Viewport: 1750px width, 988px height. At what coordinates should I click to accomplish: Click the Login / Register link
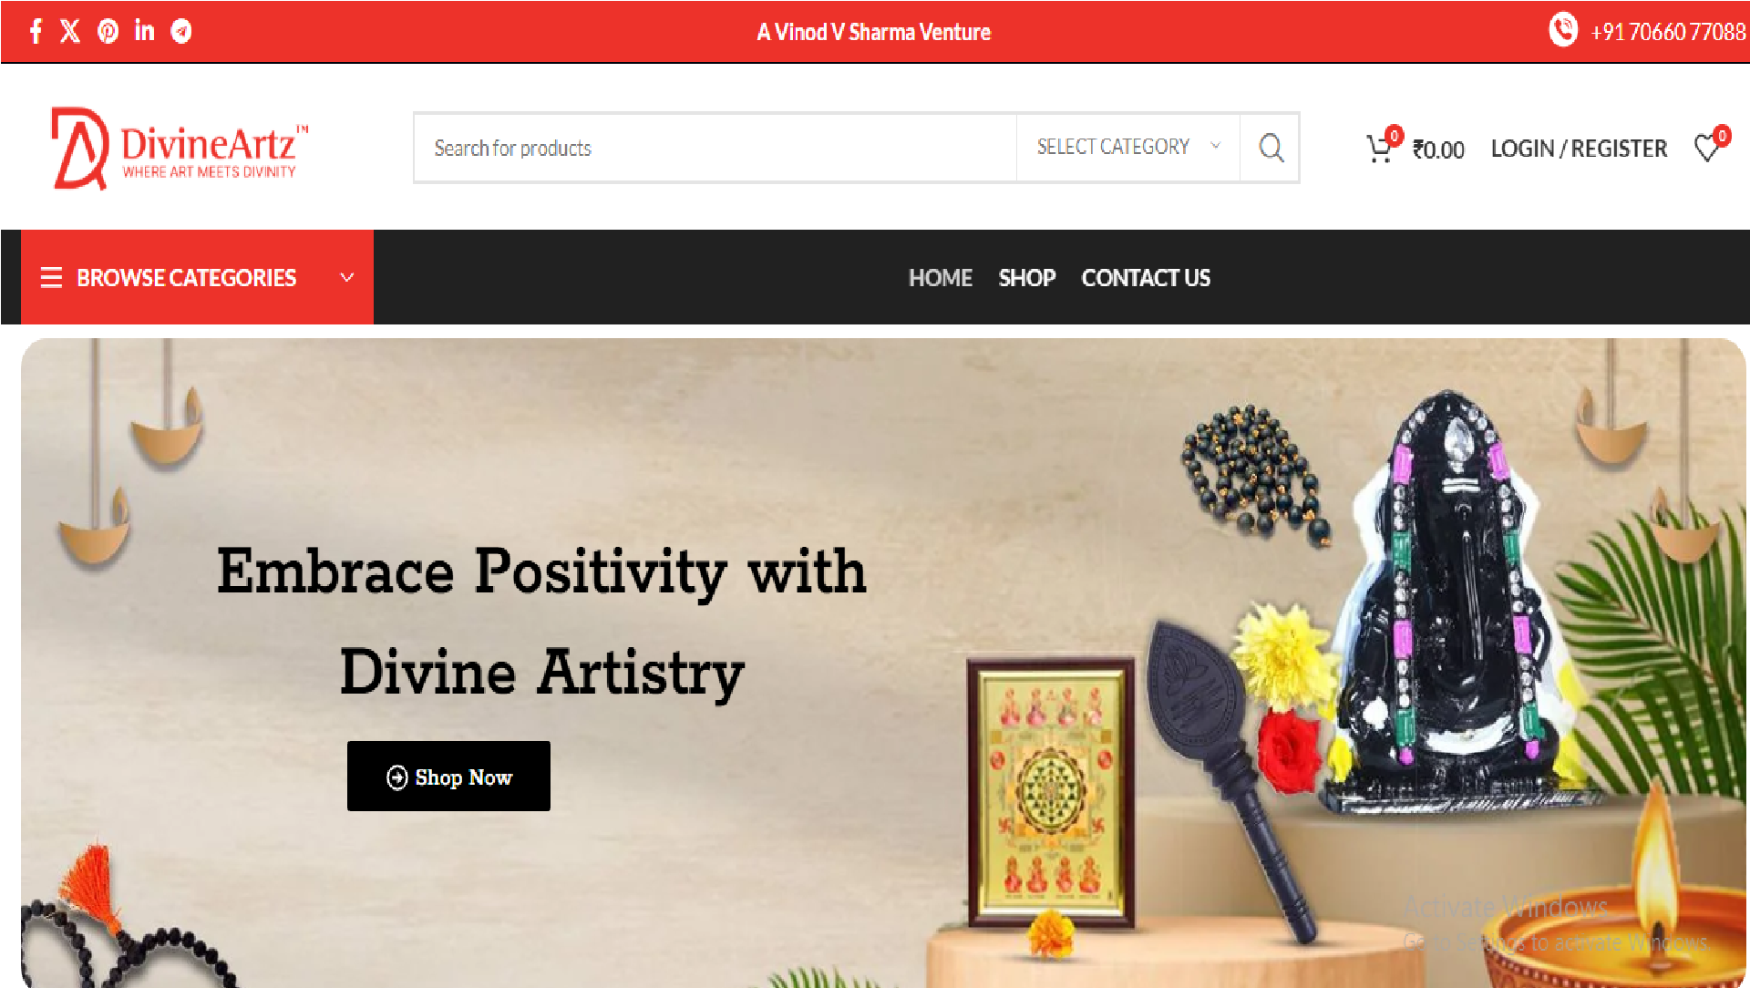[1579, 149]
